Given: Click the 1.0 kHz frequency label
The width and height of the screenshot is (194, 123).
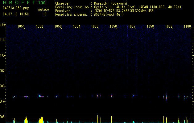Looking at the screenshot, I should [2, 55].
